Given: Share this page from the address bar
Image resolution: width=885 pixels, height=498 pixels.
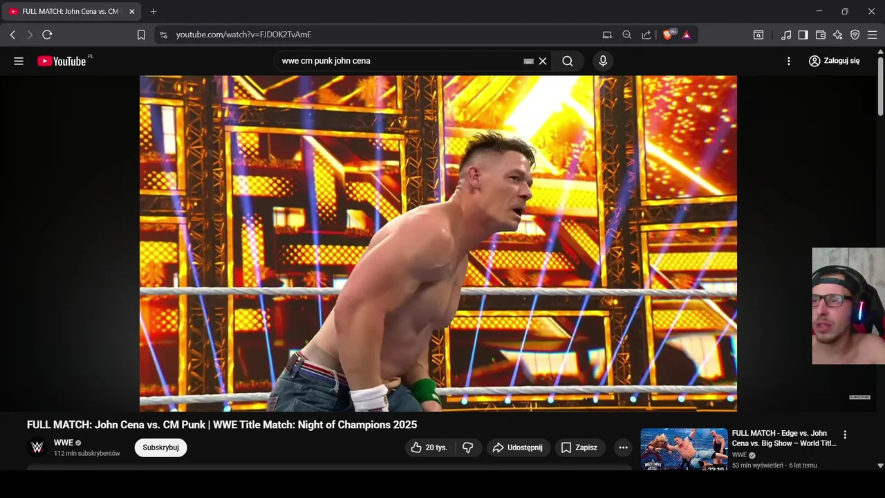Looking at the screenshot, I should [x=646, y=35].
